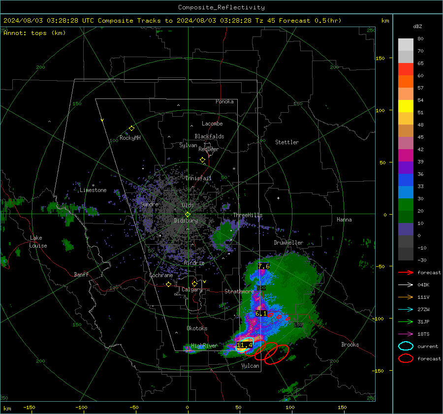Image resolution: width=443 pixels, height=414 pixels.
Task: Click the Airdrie city label
Action: tap(194, 263)
